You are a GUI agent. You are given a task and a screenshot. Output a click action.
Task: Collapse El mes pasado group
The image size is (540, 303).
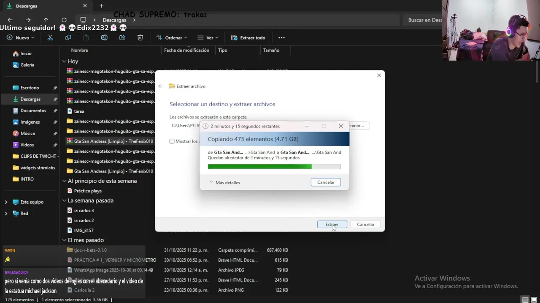(64, 240)
